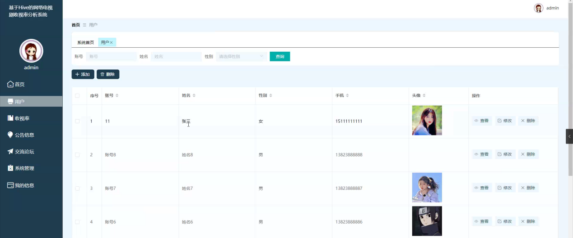
Task: Close the 用户 tab using its x
Action: (112, 42)
